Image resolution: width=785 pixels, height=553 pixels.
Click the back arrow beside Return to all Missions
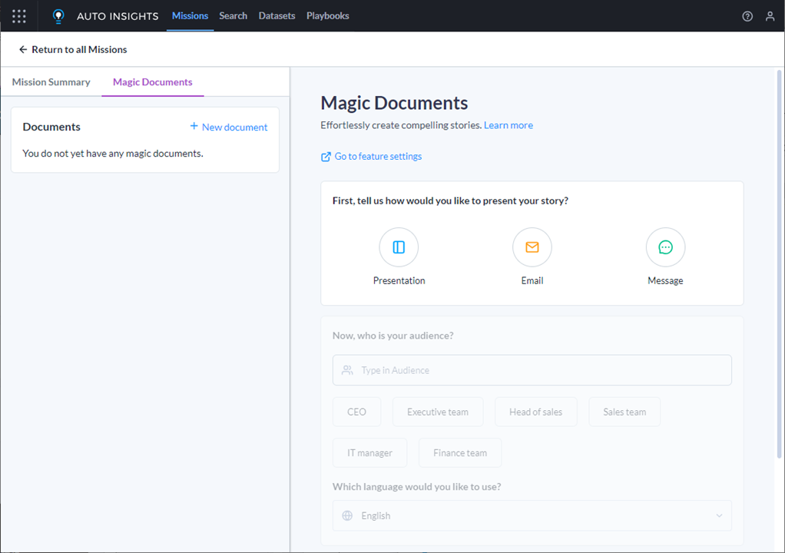pos(22,50)
